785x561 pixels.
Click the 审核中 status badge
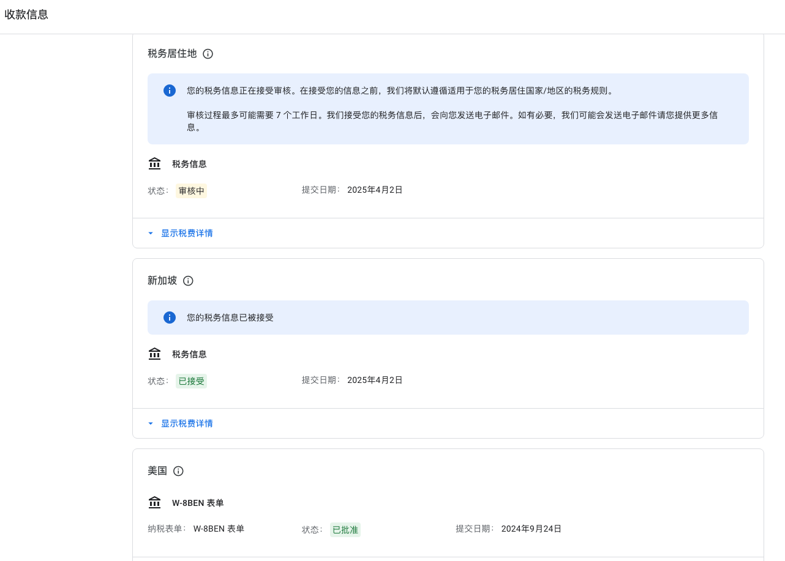pos(191,190)
